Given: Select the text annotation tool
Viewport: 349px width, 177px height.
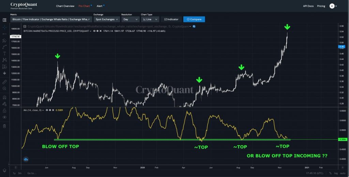Looking at the screenshot, I should tap(4, 53).
